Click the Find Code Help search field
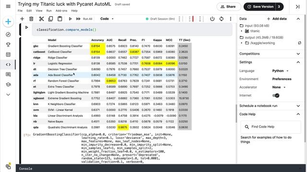The width and height of the screenshot is (307, 172). pos(271,127)
